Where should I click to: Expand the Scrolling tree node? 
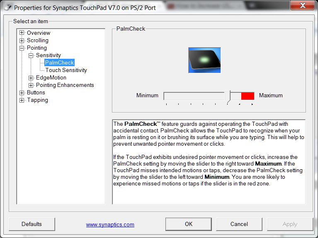click(x=22, y=41)
